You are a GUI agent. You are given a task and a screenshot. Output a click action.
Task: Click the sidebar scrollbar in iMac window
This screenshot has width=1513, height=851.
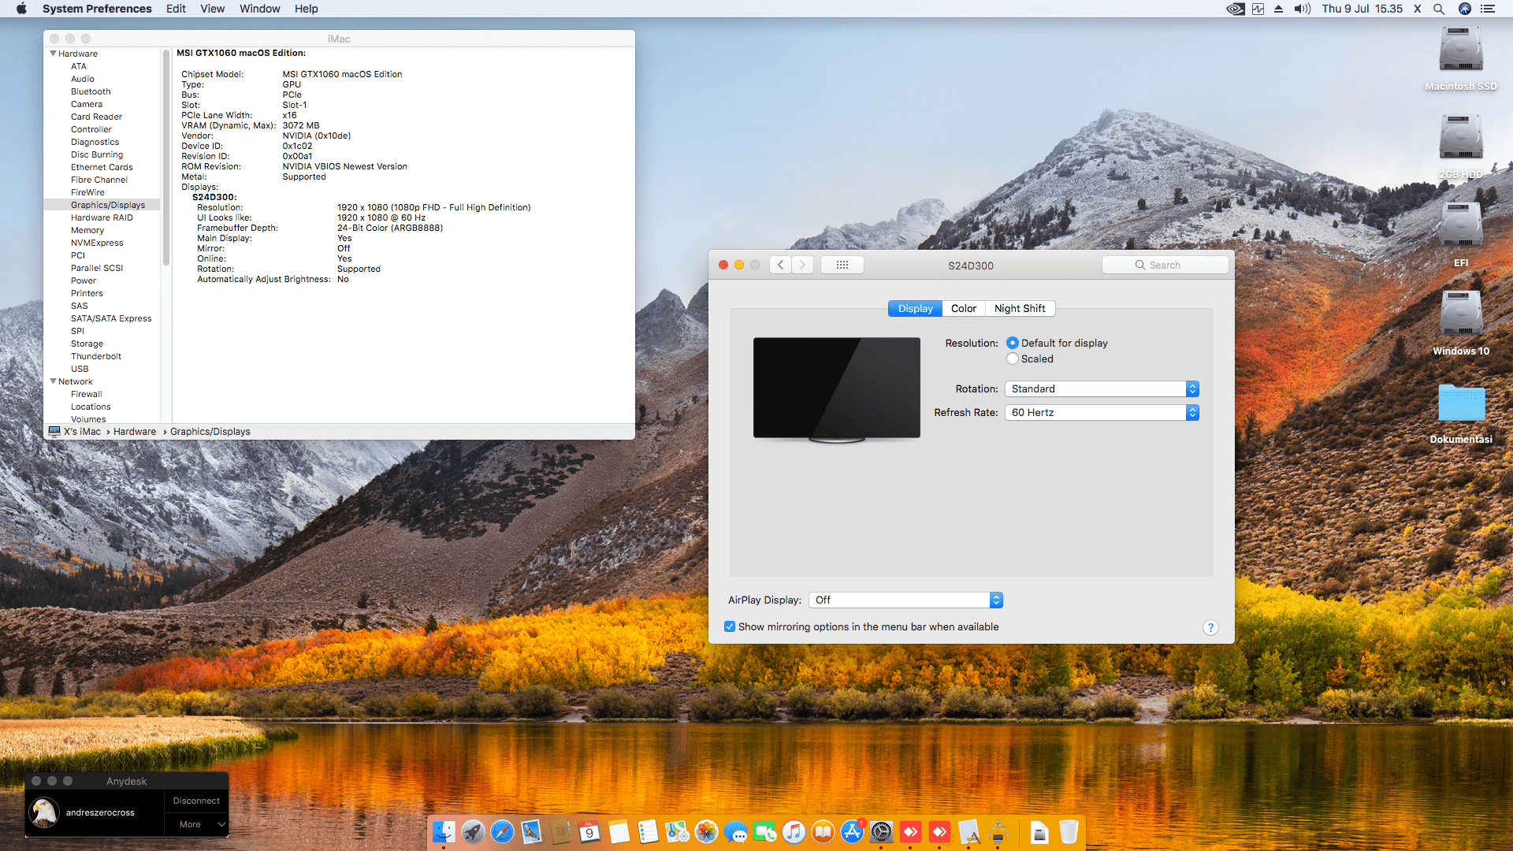[166, 158]
